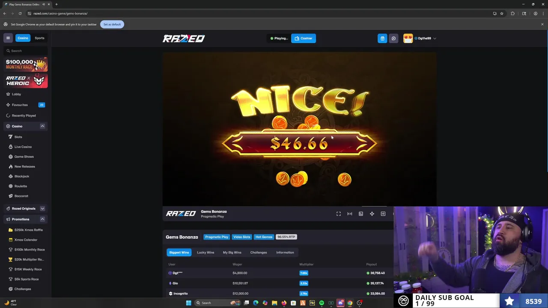The height and width of the screenshot is (308, 548).
Task: Open File Explorer from the taskbar
Action: pos(274,303)
